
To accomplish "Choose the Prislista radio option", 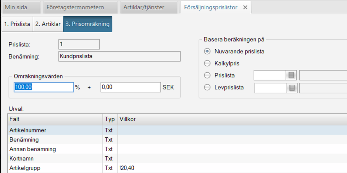I will (207, 75).
